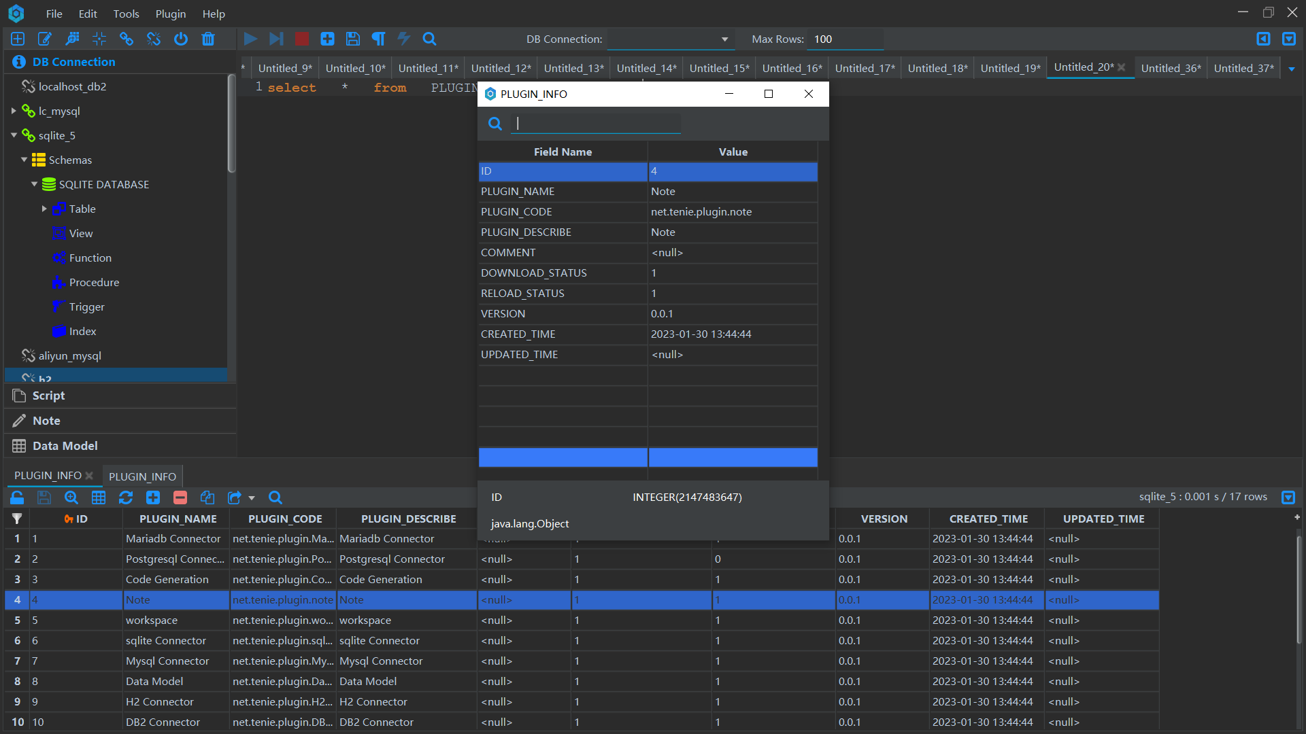Refresh the result grid
This screenshot has height=734, width=1306.
(126, 497)
